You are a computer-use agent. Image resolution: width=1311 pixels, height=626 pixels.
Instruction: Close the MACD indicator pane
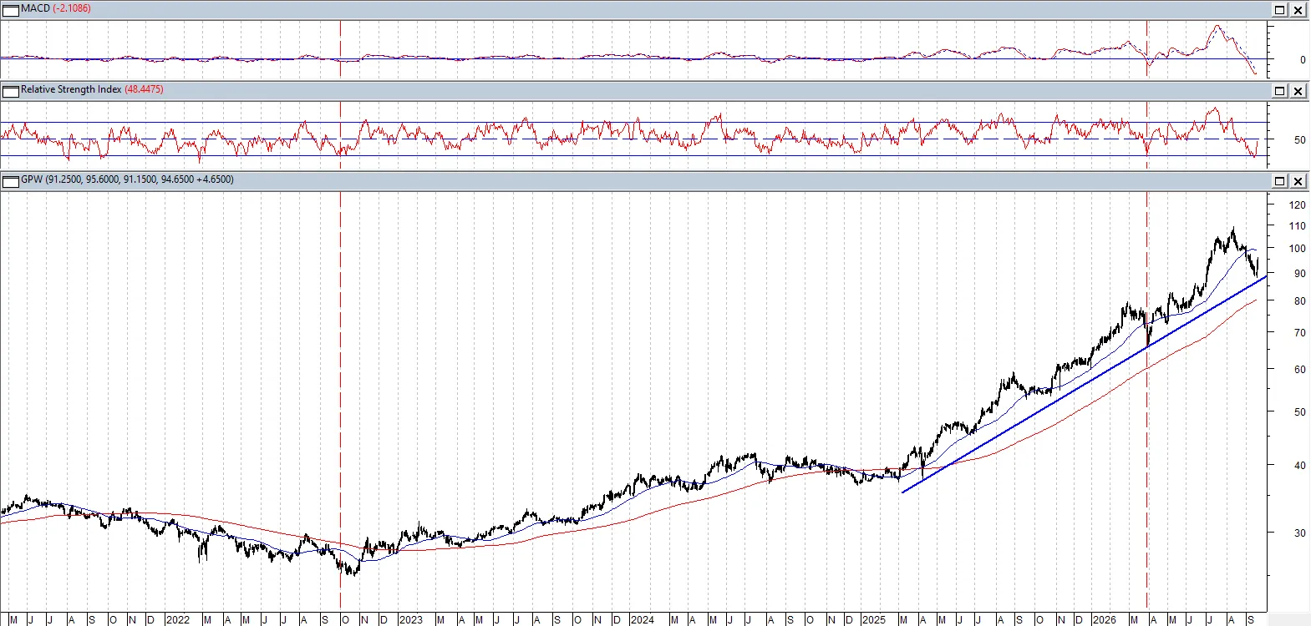(1298, 10)
